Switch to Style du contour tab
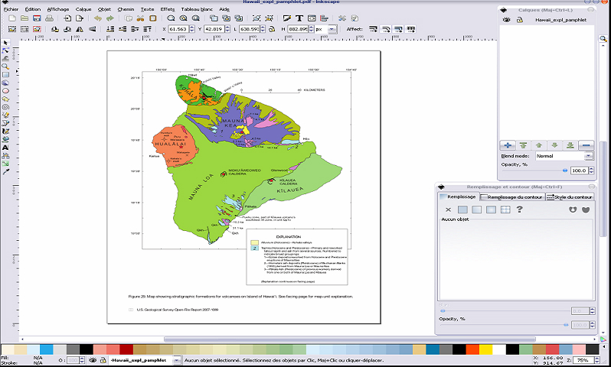 coord(569,197)
